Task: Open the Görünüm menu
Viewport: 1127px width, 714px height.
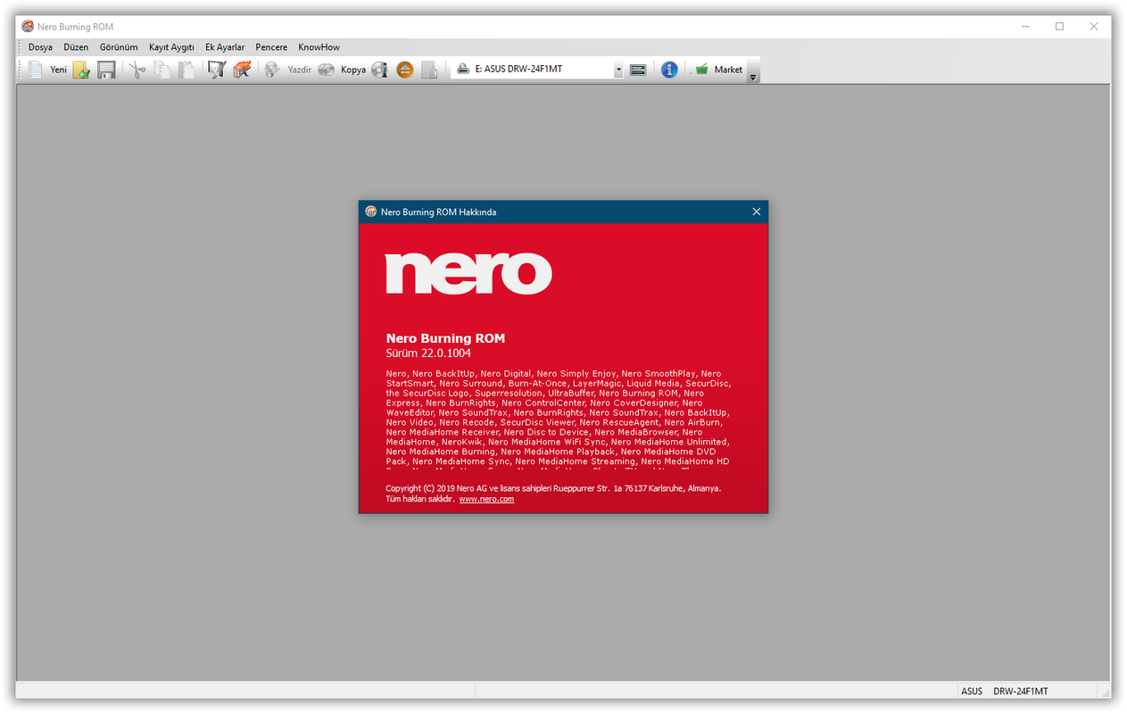Action: [119, 47]
